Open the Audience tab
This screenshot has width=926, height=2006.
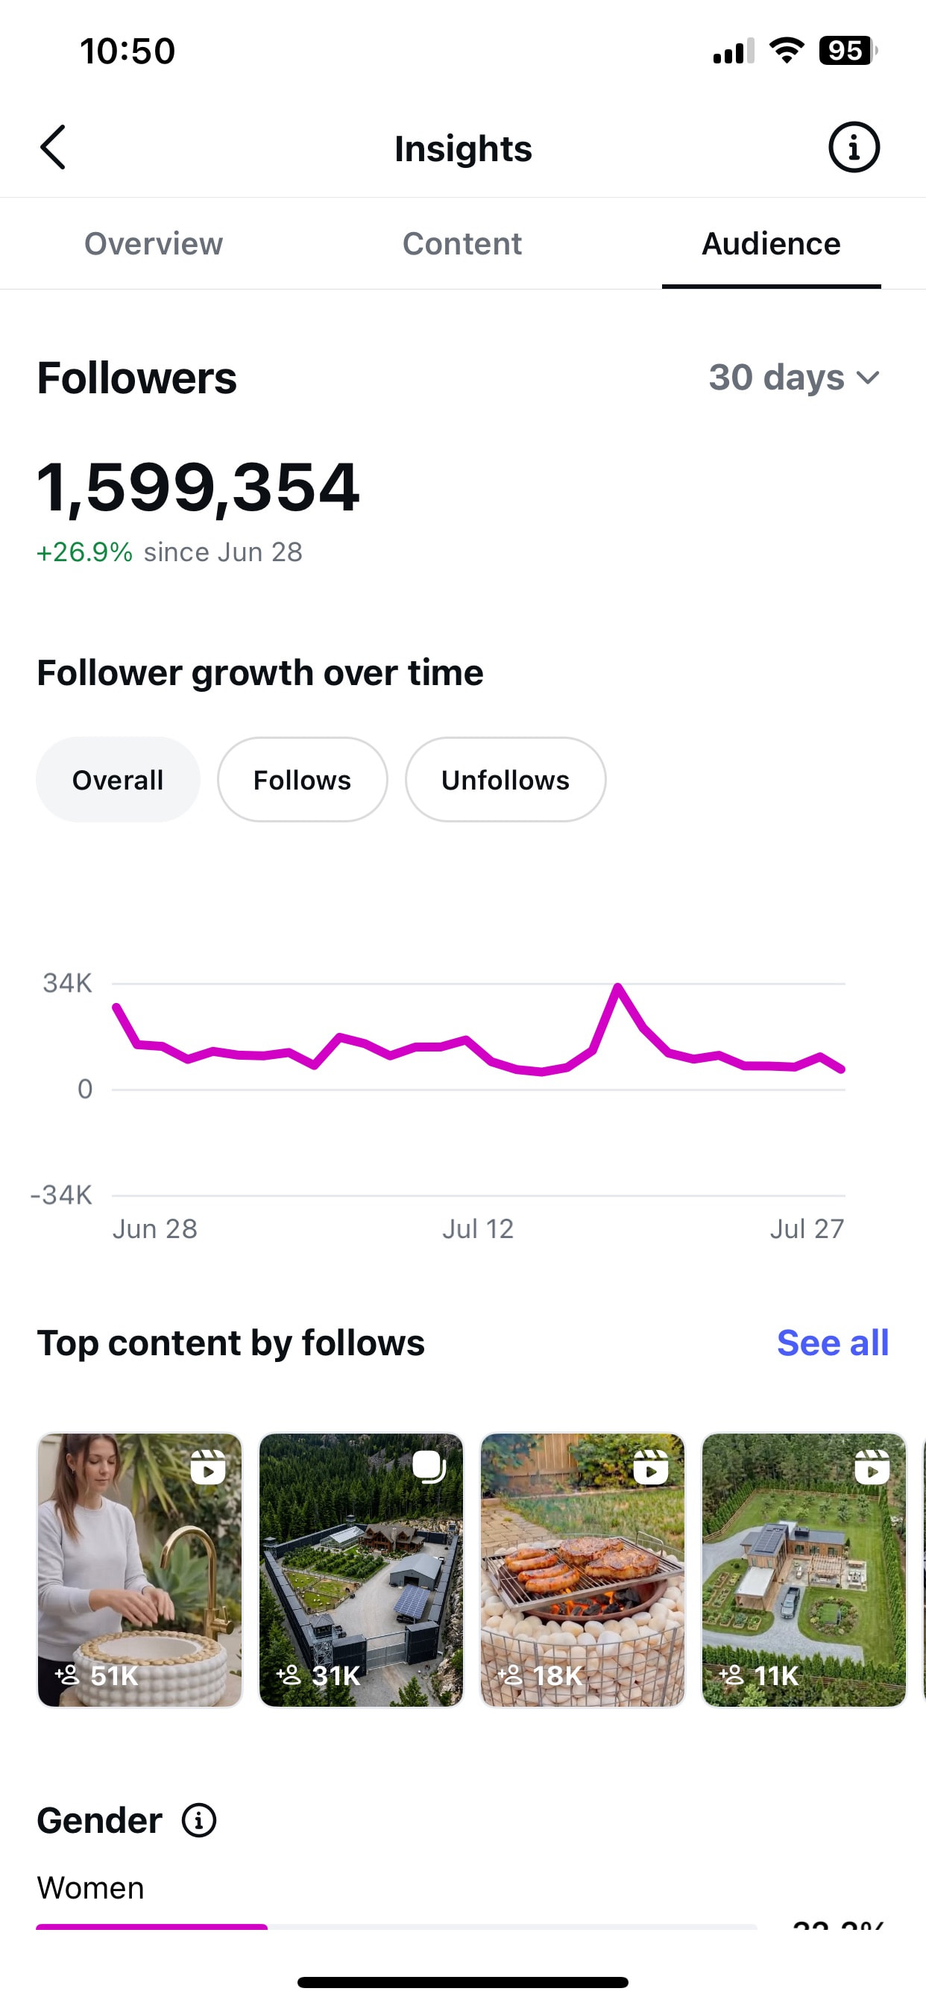coord(771,244)
